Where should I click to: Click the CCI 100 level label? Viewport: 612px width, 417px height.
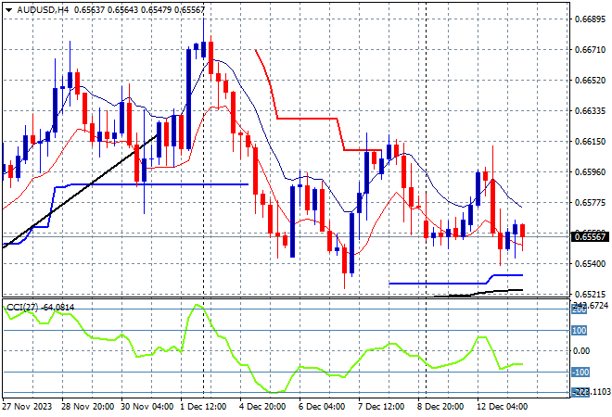[x=578, y=330]
